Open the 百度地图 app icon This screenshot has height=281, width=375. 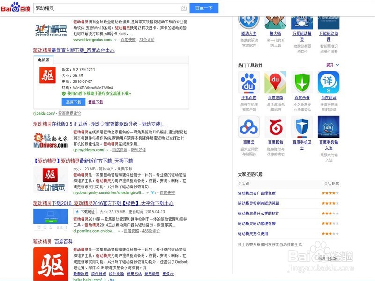click(x=275, y=82)
